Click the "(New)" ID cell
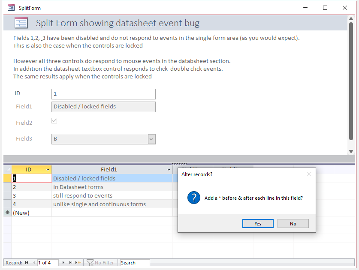This screenshot has height=270, width=359. (x=32, y=213)
